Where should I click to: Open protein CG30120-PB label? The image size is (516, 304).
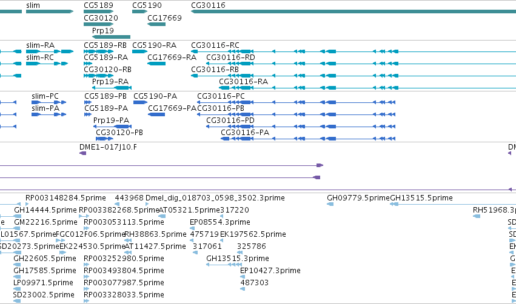click(x=119, y=133)
